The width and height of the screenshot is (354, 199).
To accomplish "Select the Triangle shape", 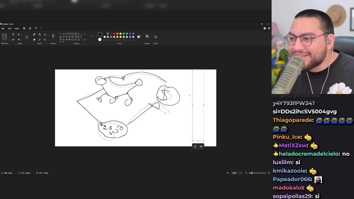I will coord(79,34).
